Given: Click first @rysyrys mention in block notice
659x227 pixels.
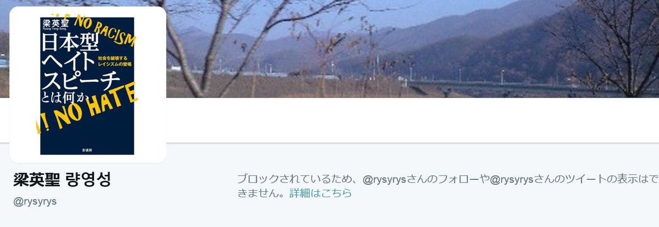Looking at the screenshot, I should [384, 179].
